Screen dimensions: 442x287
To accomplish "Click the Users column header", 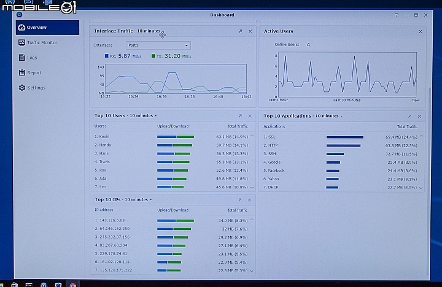I will click(x=100, y=126).
